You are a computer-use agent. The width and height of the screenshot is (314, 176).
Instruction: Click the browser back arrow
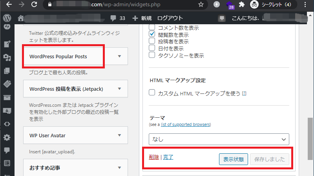point(9,4)
